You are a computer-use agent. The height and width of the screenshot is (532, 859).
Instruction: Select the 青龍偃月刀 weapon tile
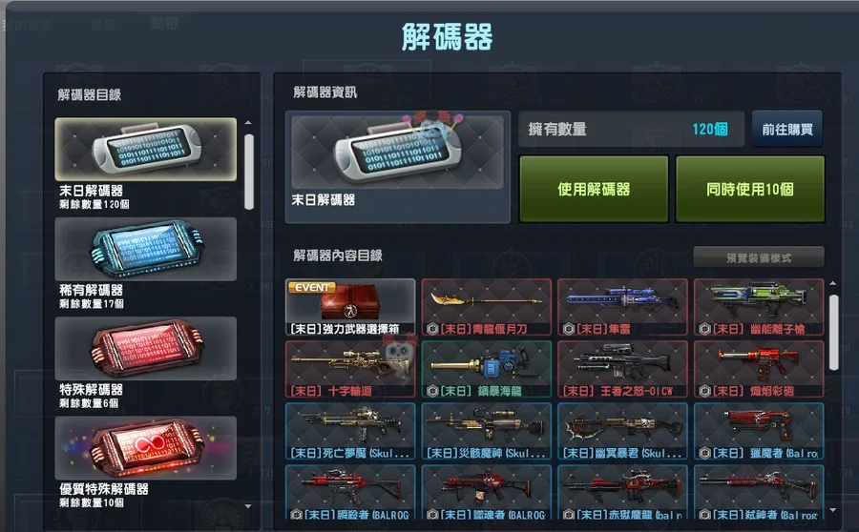487,307
